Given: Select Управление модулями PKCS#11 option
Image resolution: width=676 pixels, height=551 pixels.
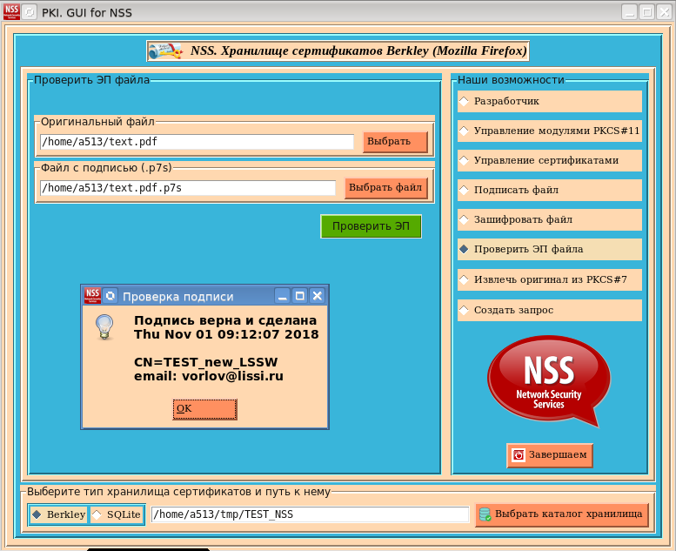Looking at the screenshot, I should [x=550, y=131].
